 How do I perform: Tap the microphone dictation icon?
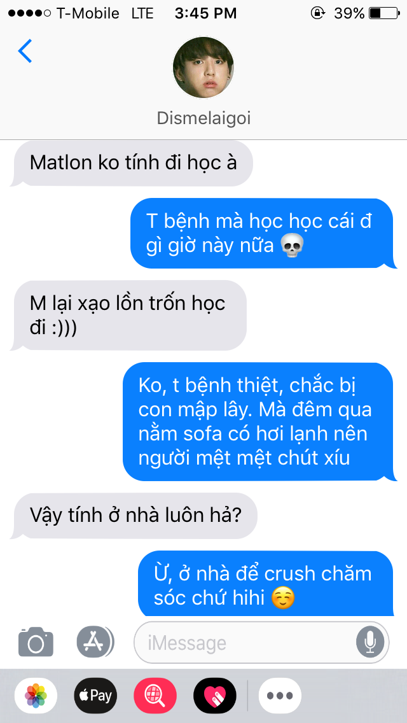click(369, 642)
